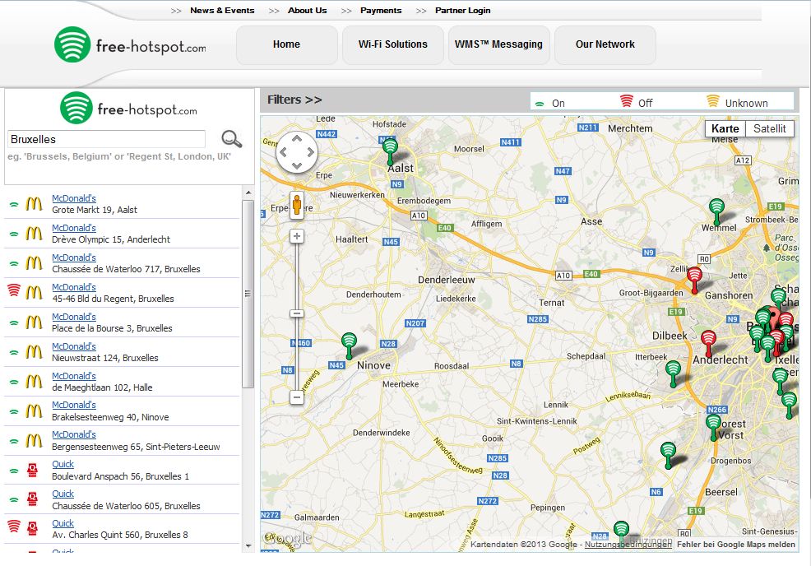Pan the map down with the arrow control

coord(297,165)
